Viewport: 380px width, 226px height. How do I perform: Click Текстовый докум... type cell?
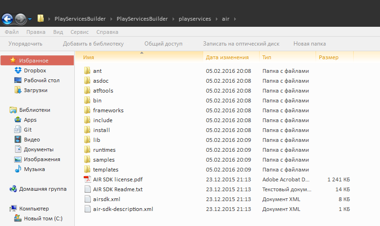tap(287, 189)
